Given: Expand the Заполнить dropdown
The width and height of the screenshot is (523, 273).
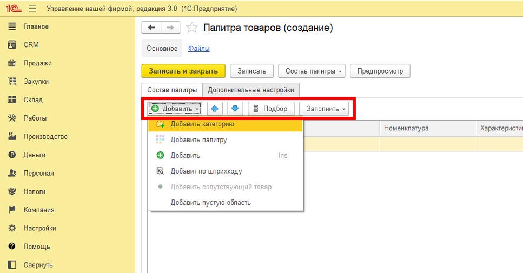Looking at the screenshot, I should click(x=324, y=109).
